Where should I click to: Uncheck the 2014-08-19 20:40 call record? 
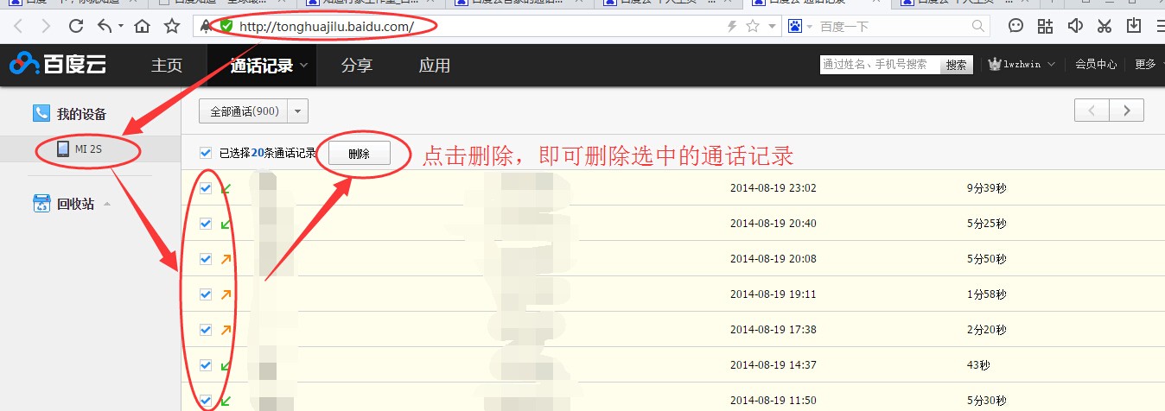point(206,224)
